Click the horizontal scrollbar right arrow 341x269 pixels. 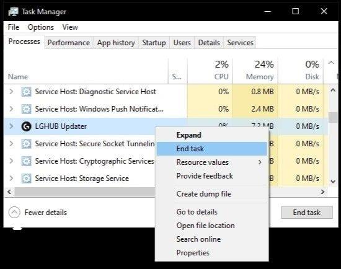pos(323,192)
